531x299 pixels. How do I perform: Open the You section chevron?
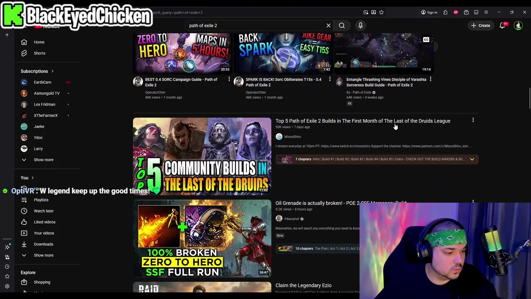32,178
